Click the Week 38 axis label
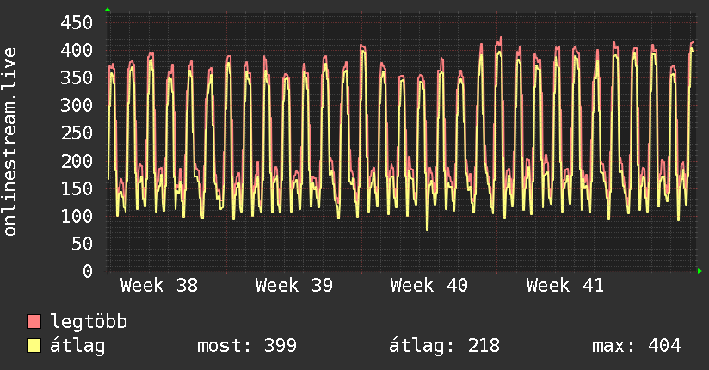Screen dimensions: 709x370 point(158,286)
